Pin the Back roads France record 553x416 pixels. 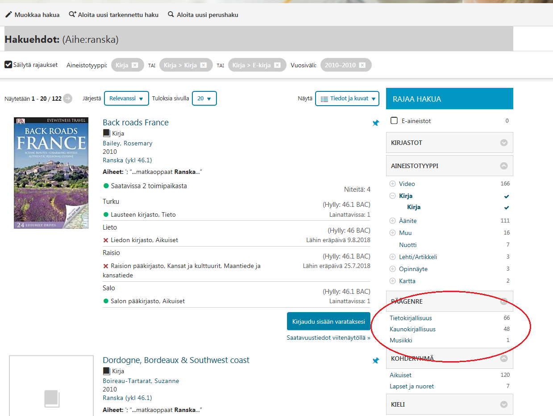[375, 123]
